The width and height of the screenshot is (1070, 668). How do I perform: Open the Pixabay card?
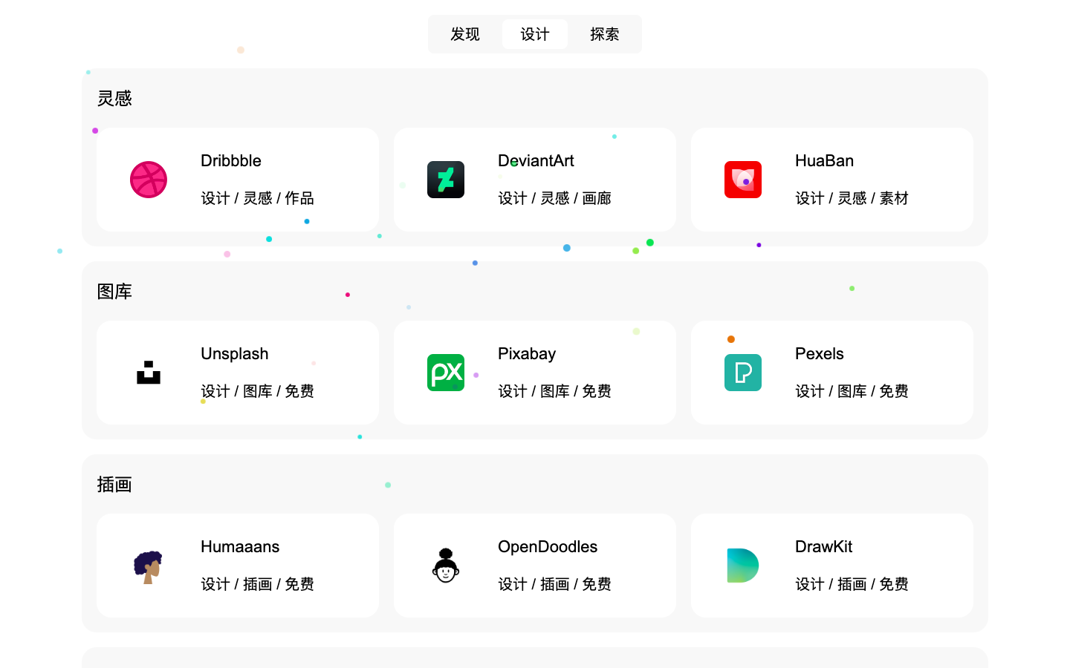pyautogui.click(x=535, y=373)
